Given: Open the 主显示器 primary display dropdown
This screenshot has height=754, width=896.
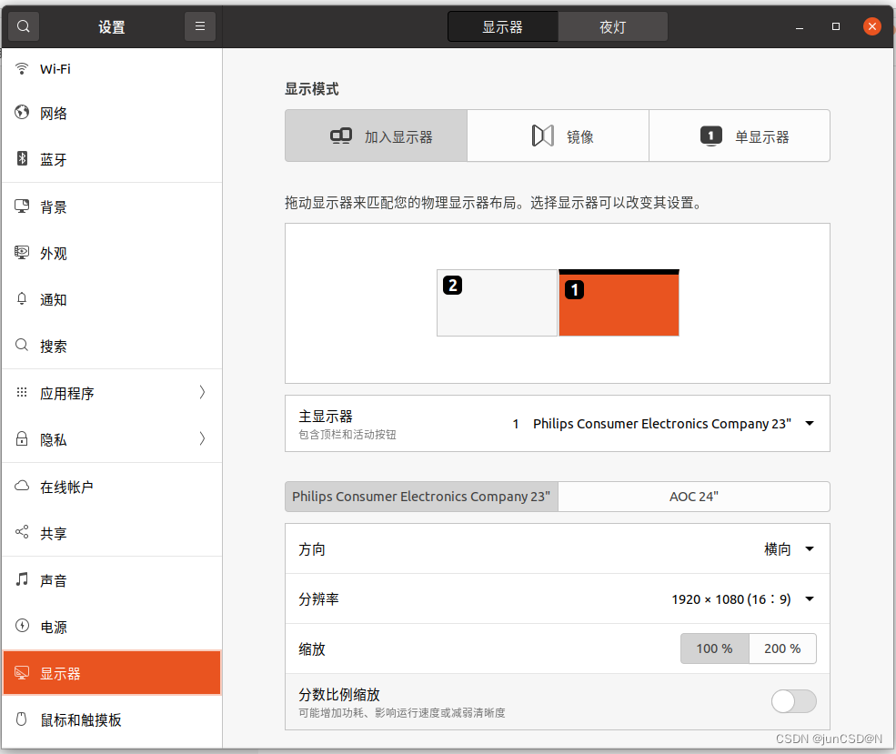Looking at the screenshot, I should pyautogui.click(x=557, y=423).
